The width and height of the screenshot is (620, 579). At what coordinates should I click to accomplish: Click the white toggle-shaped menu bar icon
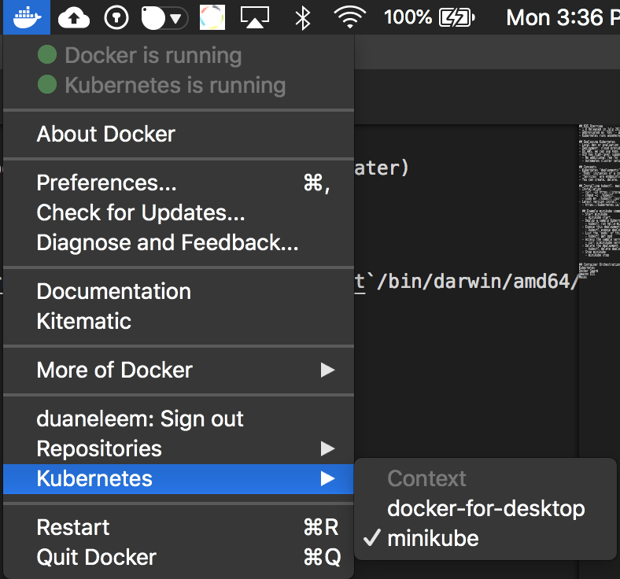tap(164, 17)
